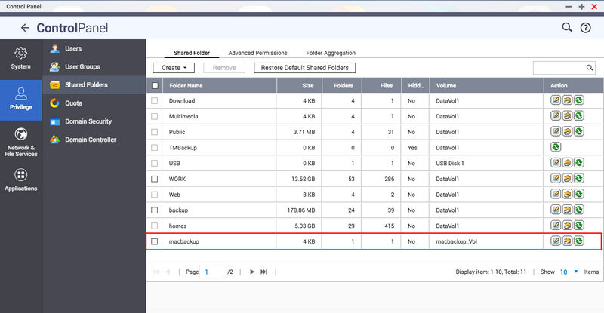The image size is (604, 313).
Task: Switch to the Advanced Permissions tab
Action: (x=257, y=53)
